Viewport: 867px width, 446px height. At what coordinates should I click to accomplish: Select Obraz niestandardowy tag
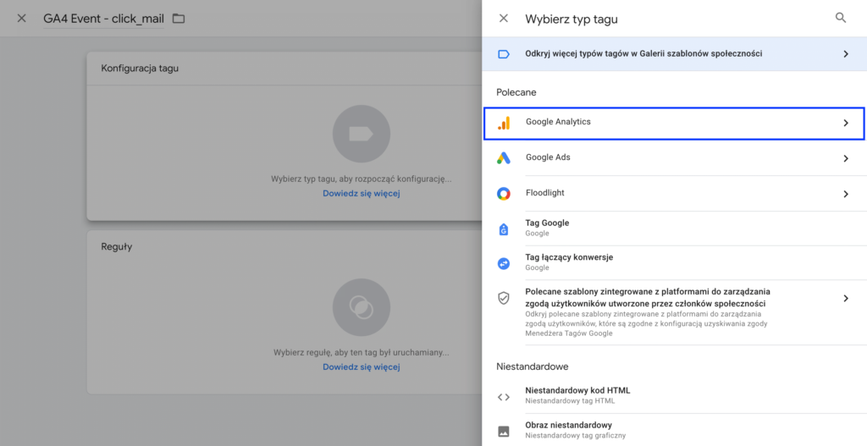click(674, 430)
